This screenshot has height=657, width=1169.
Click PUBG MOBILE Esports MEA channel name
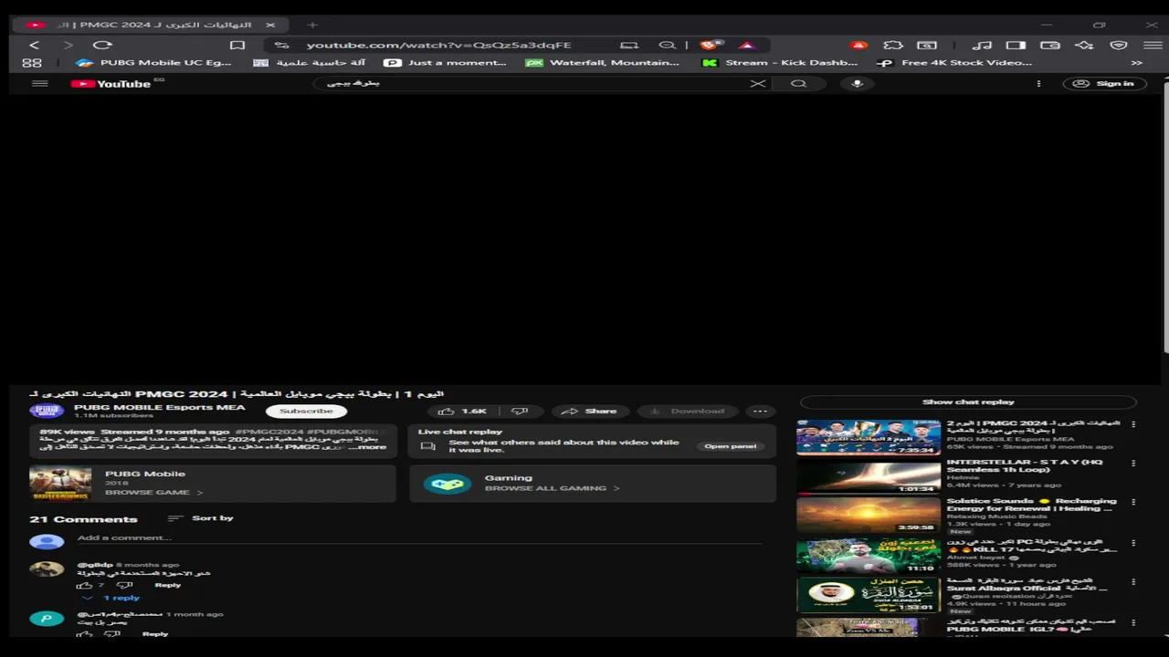point(160,408)
